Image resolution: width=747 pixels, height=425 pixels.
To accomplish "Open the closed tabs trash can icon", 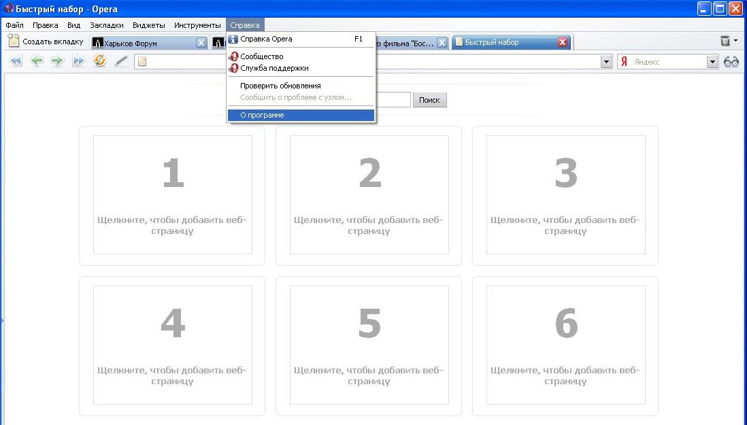I will click(x=725, y=41).
